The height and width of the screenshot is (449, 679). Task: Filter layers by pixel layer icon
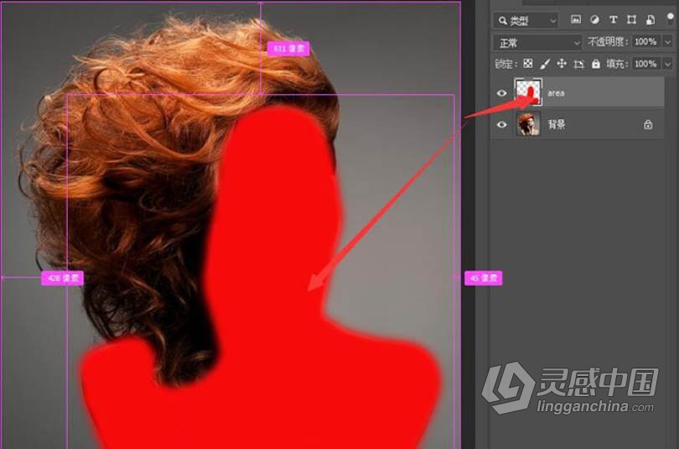point(576,19)
